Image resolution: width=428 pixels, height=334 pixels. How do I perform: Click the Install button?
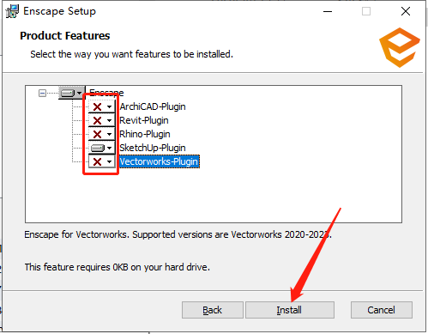pos(290,310)
